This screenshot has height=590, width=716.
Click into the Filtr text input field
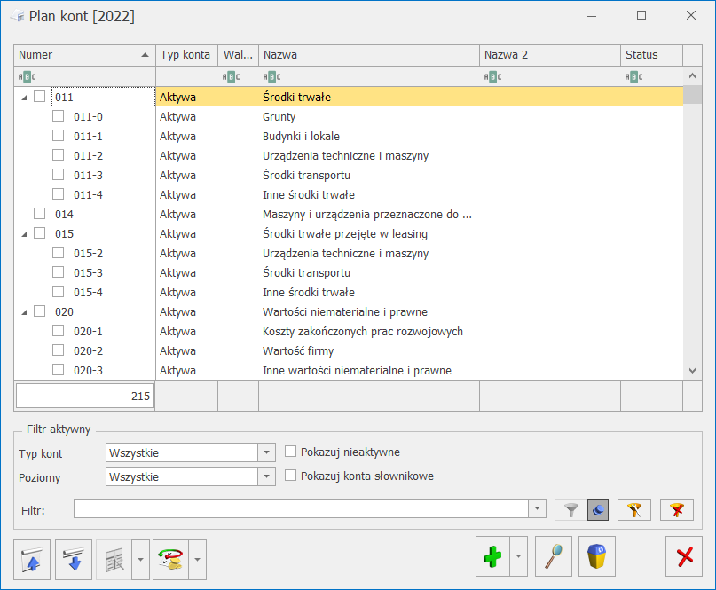[x=301, y=508]
